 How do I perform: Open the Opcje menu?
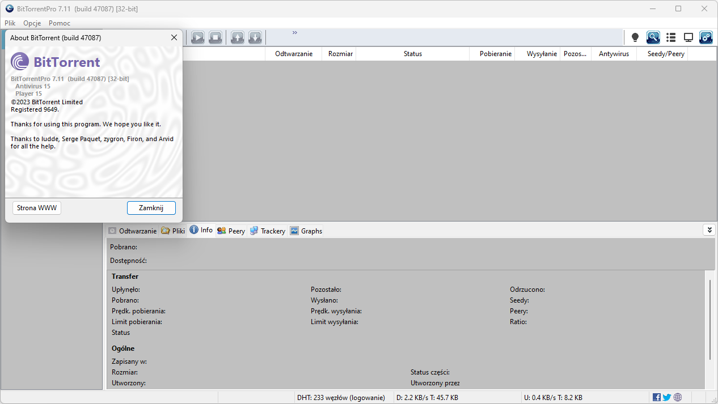tap(32, 23)
